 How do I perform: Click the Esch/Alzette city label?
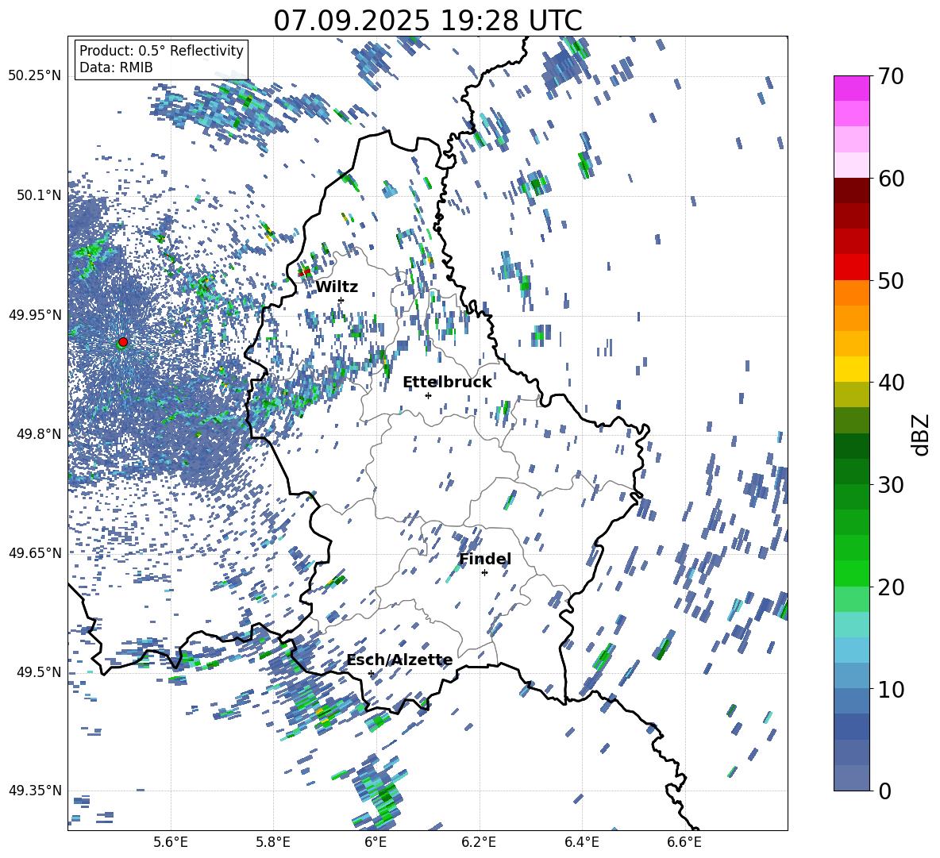pyautogui.click(x=400, y=660)
